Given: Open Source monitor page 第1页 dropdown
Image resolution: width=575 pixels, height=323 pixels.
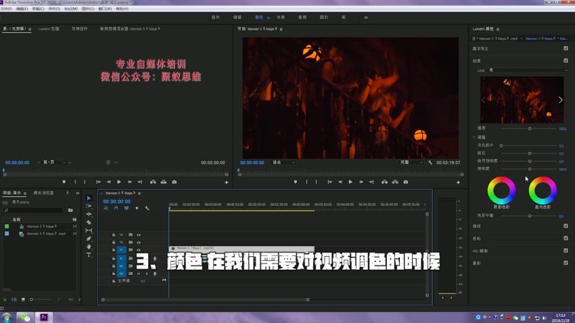Looking at the screenshot, I should 54,162.
